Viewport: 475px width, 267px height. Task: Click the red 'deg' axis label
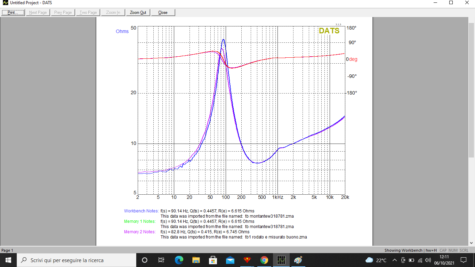[x=353, y=59]
